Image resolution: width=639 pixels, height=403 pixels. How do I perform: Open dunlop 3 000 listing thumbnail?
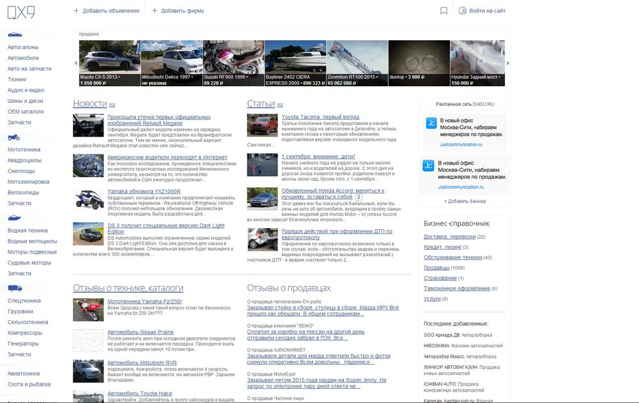[419, 63]
